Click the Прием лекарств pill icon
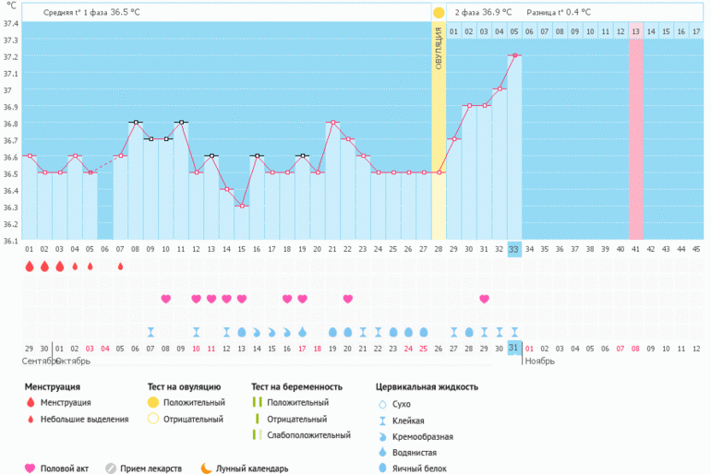Viewport: 711px width, 474px height. (111, 468)
